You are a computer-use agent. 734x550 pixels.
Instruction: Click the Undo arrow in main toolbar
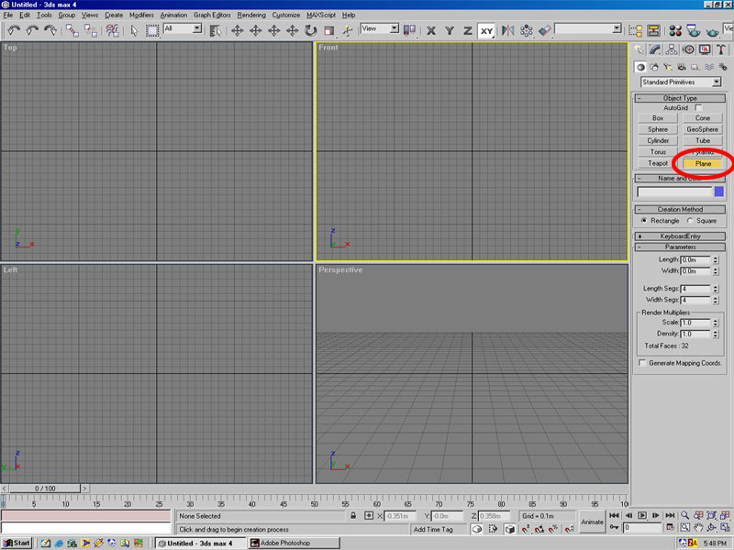point(13,30)
